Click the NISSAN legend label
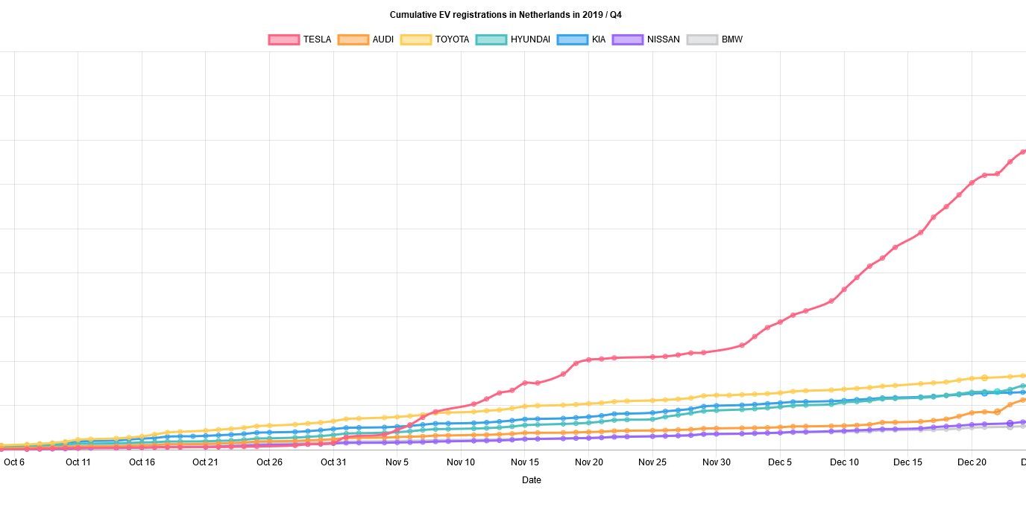 (x=664, y=39)
